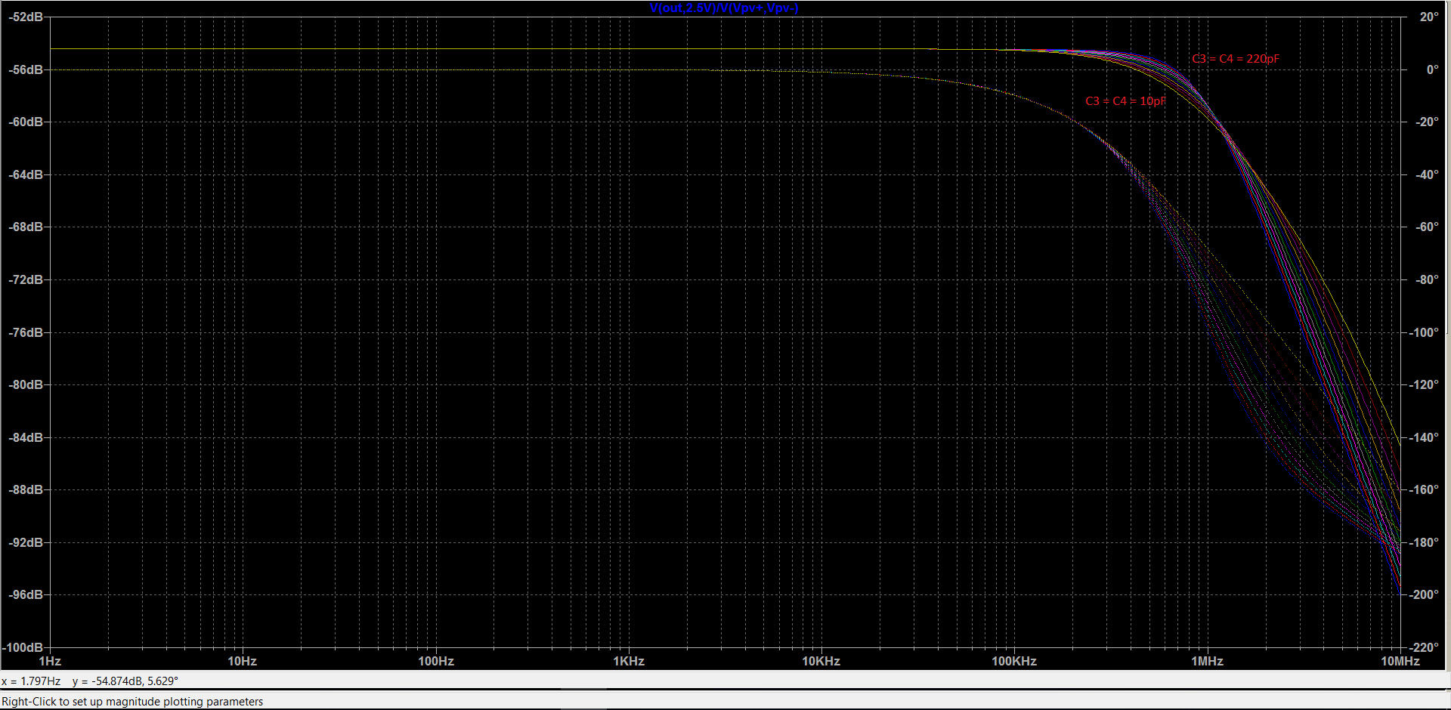
Task: Click the -64dB magnitude axis label
Action: (26, 174)
